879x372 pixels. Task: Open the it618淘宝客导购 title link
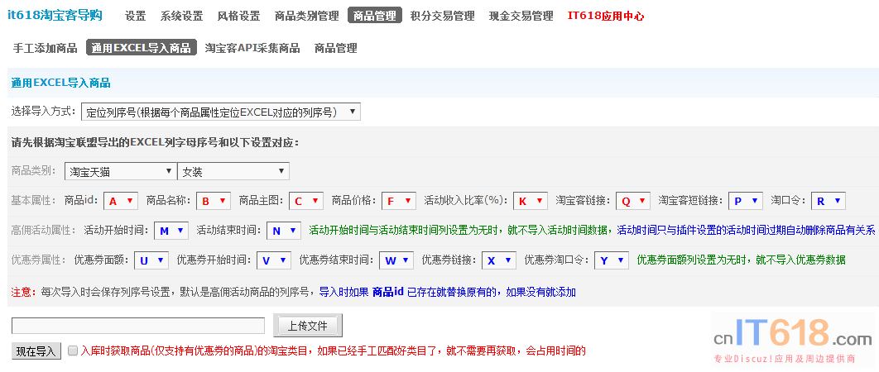(55, 15)
